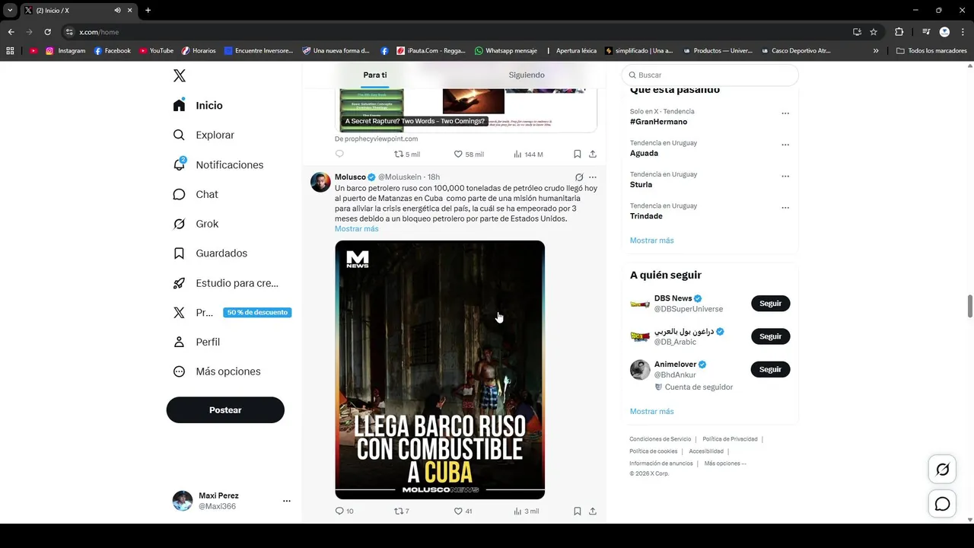Open a new browser tab
Screen dimensions: 974x548
[x=148, y=10]
